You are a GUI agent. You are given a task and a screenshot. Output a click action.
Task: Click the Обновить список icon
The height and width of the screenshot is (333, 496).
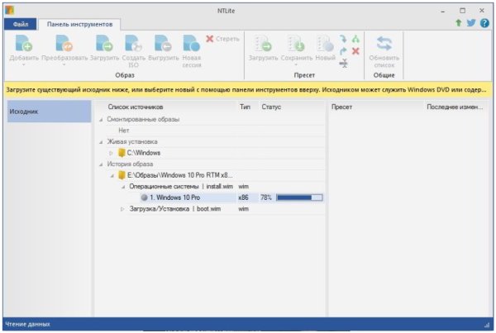pos(384,43)
